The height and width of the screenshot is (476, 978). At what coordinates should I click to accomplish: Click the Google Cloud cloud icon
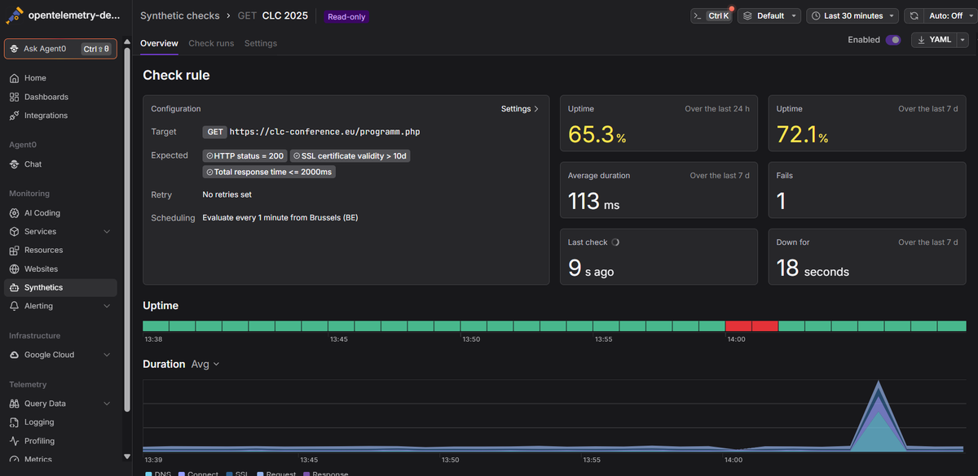15,355
